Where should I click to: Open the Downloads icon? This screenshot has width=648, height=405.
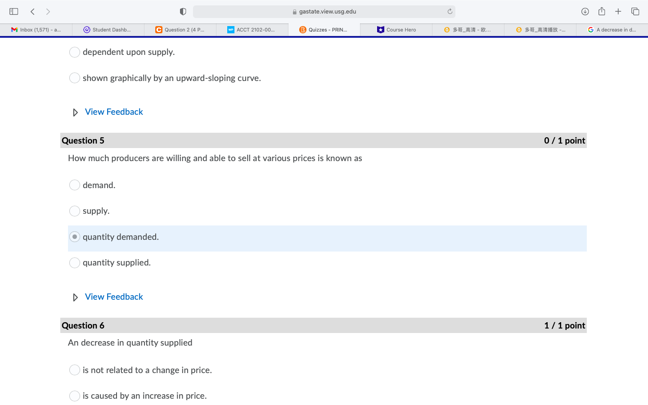coord(585,11)
